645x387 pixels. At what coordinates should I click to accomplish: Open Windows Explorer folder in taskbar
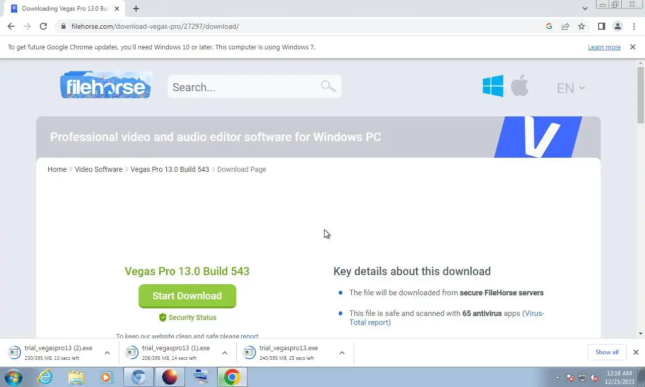[x=76, y=377]
